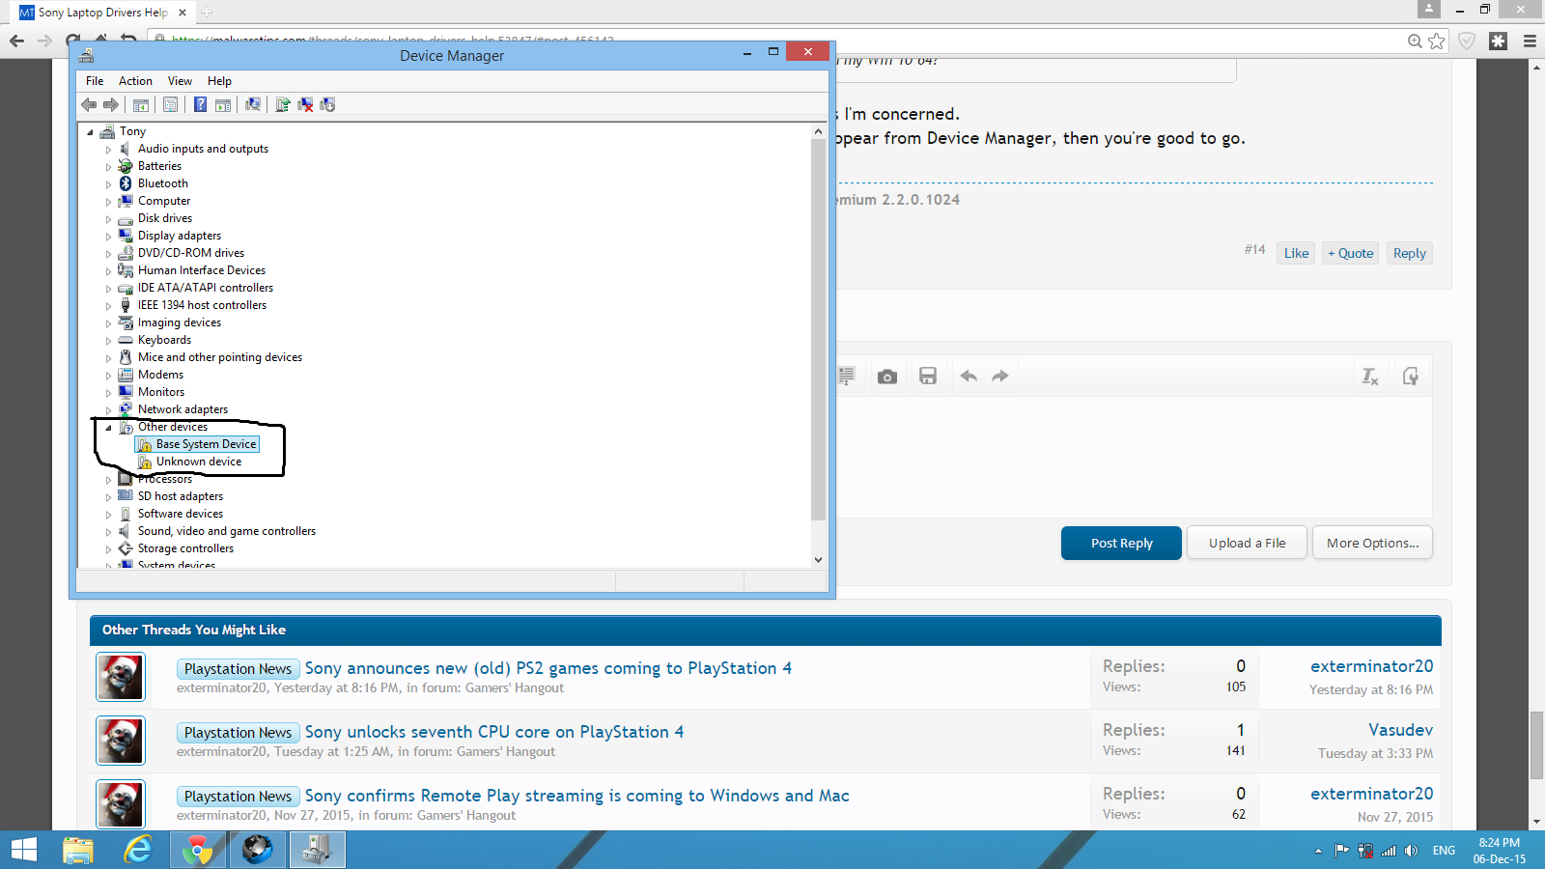Click the Device Manager scroll up arrow
The height and width of the screenshot is (869, 1545).
coord(818,131)
